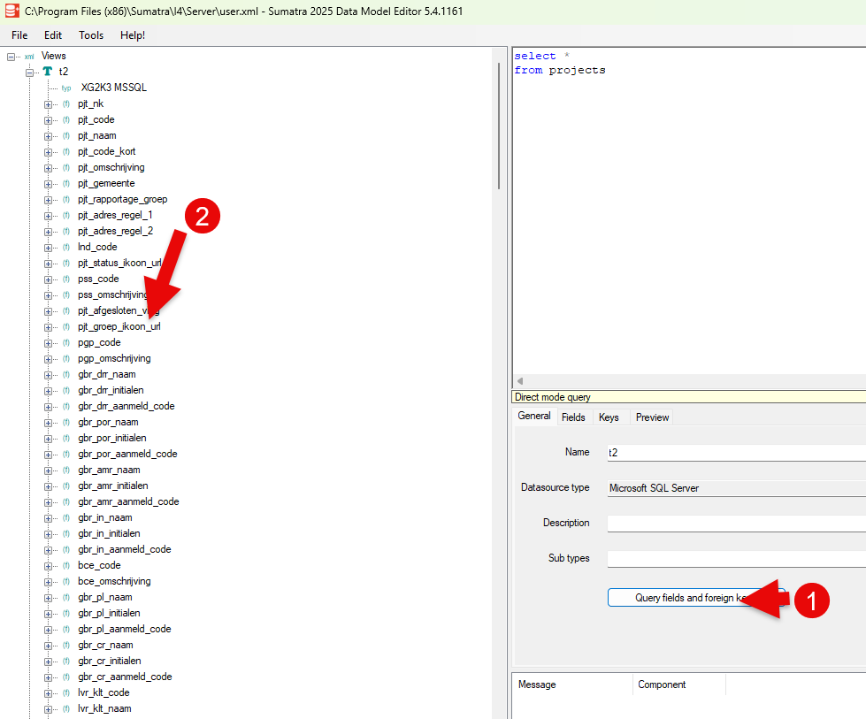This screenshot has height=719, width=866.
Task: Expand the pjt_code field node
Action: (x=48, y=120)
